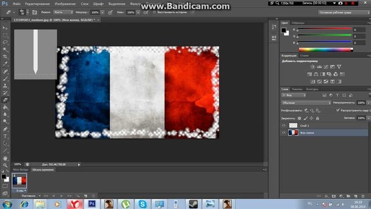The image size is (371, 209).
Task: Open Skype from the taskbar
Action: pyautogui.click(x=143, y=204)
